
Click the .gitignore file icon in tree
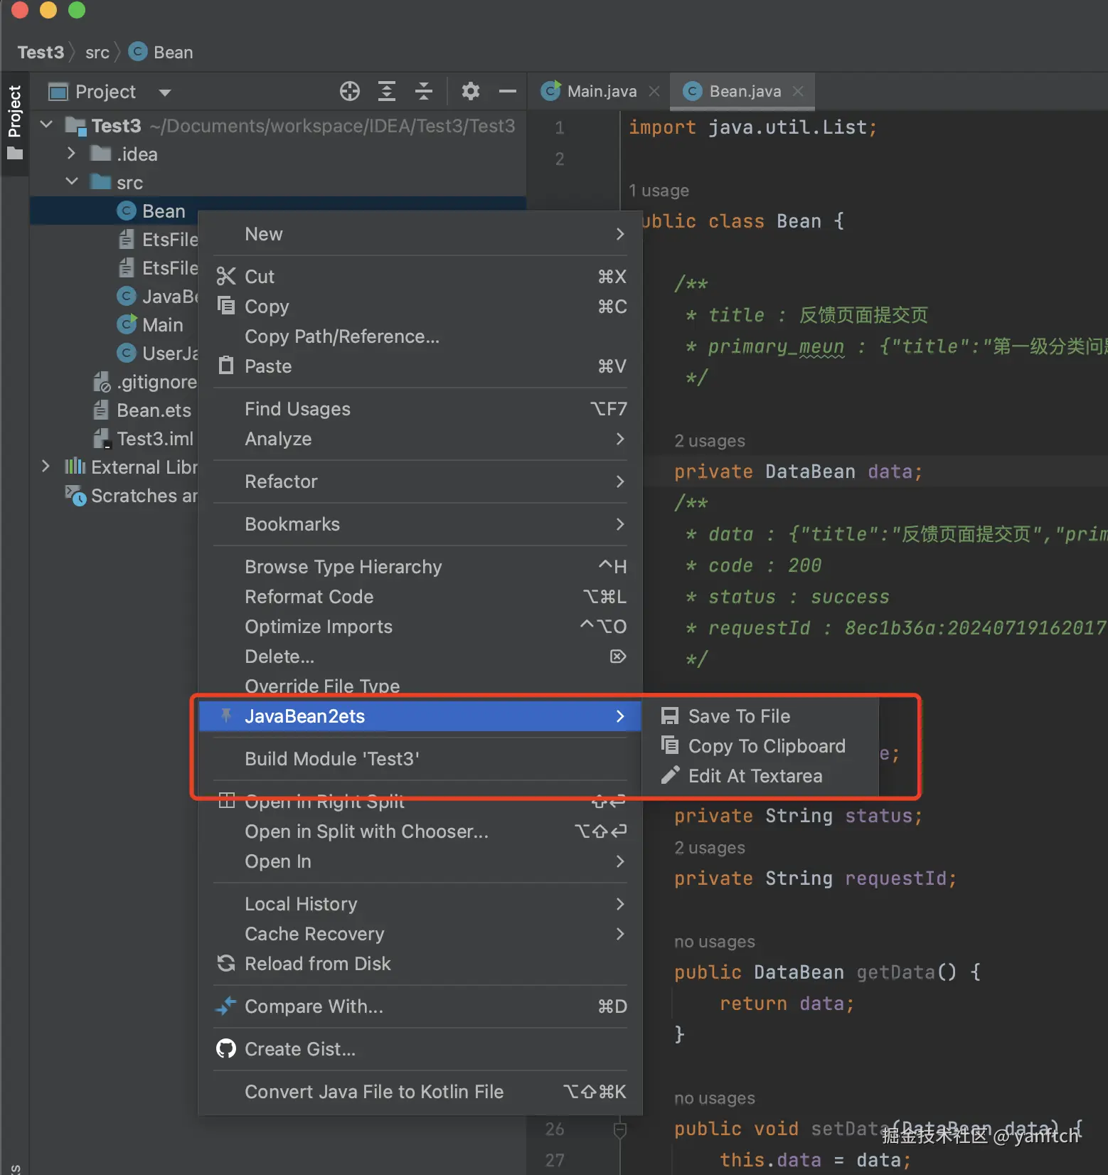click(102, 382)
